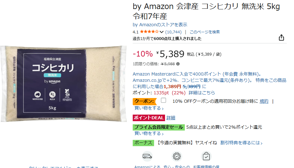Click the ポイントDEAL red badge

149,118
